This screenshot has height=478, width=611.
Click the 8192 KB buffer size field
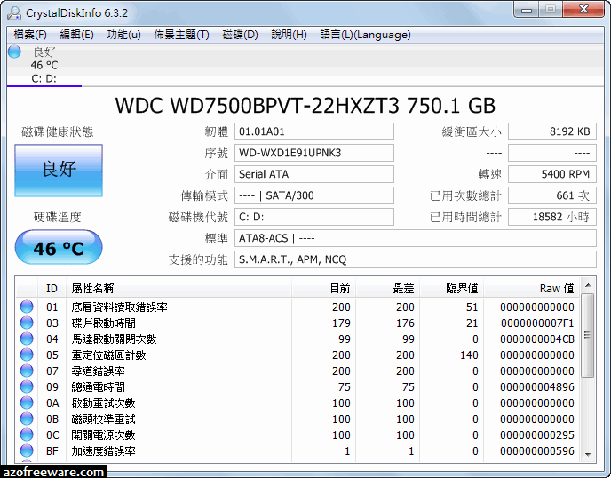point(552,131)
